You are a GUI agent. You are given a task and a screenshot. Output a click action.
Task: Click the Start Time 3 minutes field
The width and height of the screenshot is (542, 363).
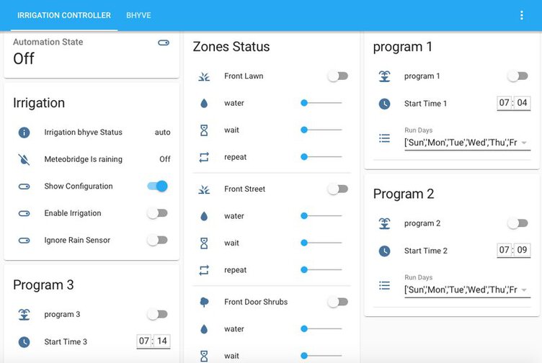[162, 341]
